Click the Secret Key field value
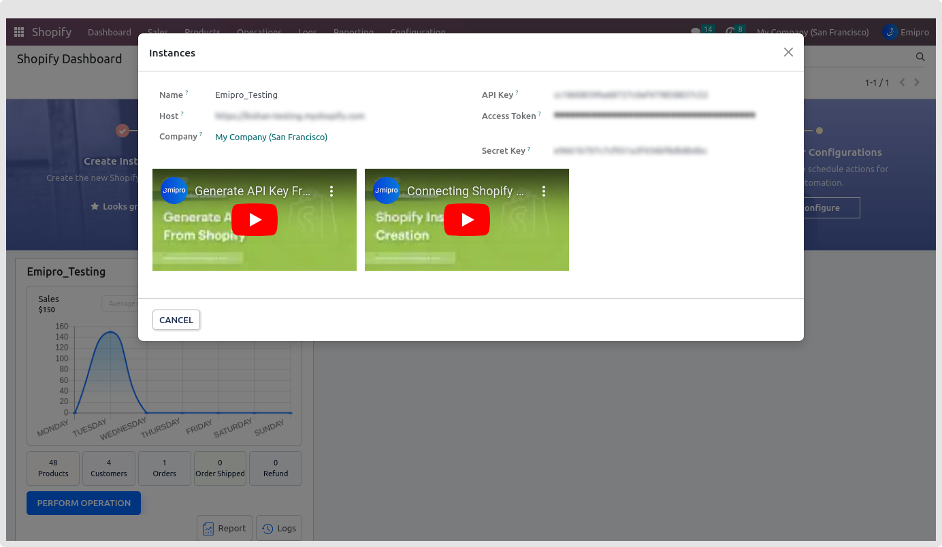This screenshot has width=942, height=547. [630, 150]
